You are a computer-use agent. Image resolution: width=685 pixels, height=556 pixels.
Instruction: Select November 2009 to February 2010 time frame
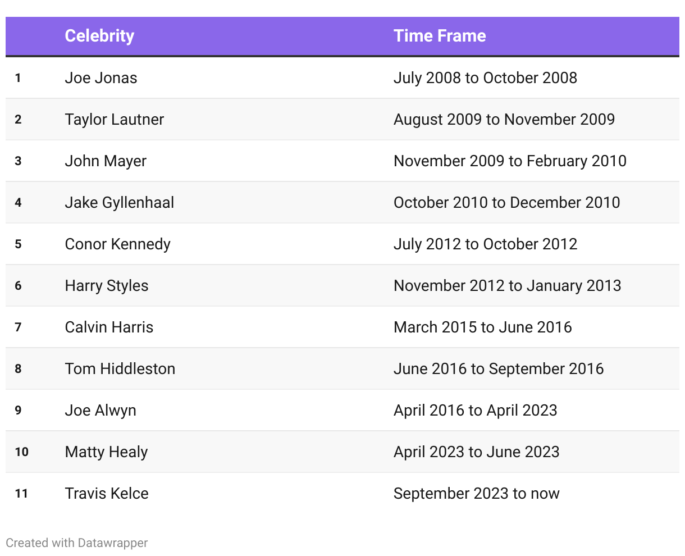(510, 161)
